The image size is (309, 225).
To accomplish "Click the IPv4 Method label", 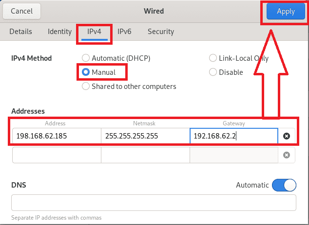I will coord(32,58).
